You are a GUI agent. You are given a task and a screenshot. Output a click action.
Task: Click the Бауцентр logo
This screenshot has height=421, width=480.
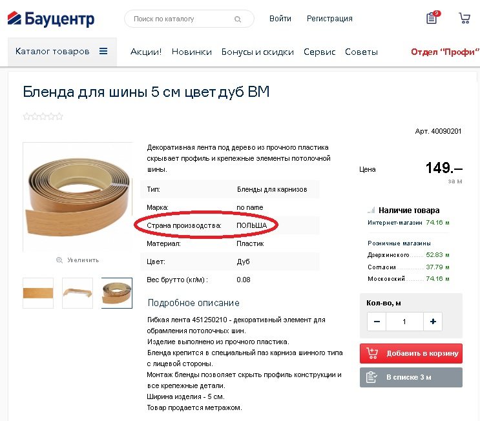(51, 19)
